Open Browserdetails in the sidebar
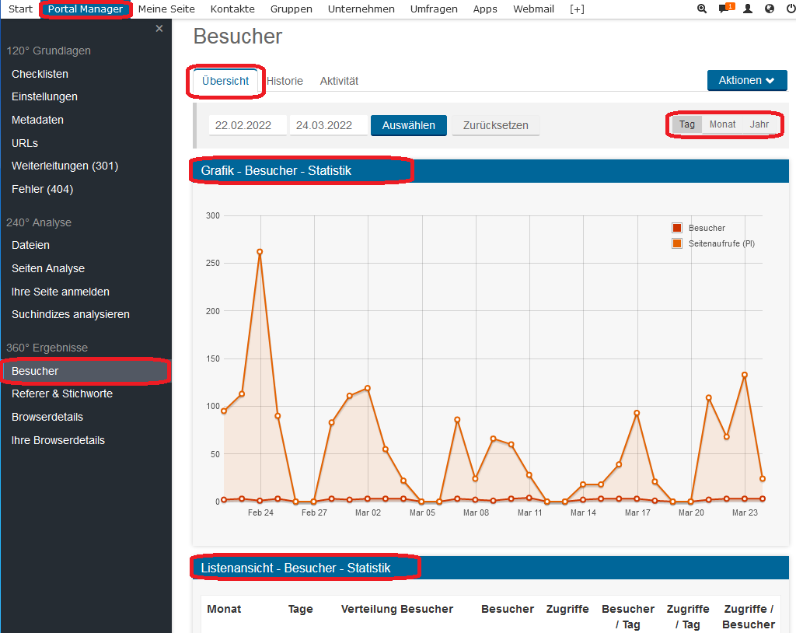This screenshot has height=633, width=796. point(47,417)
